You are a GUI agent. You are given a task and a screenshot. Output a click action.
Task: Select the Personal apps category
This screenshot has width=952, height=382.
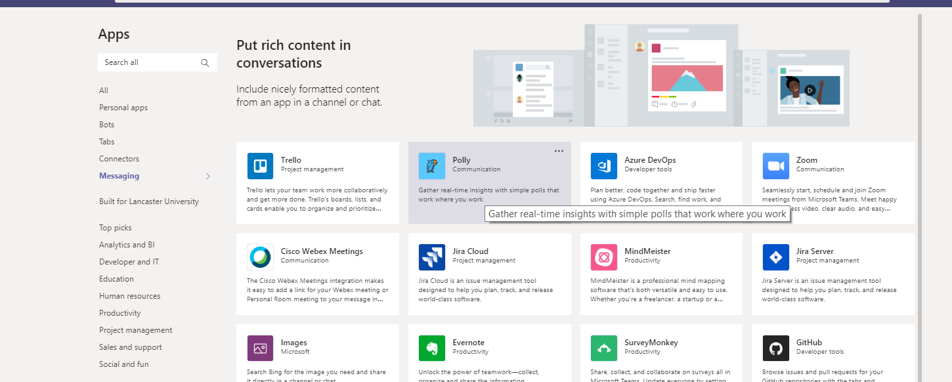point(123,108)
